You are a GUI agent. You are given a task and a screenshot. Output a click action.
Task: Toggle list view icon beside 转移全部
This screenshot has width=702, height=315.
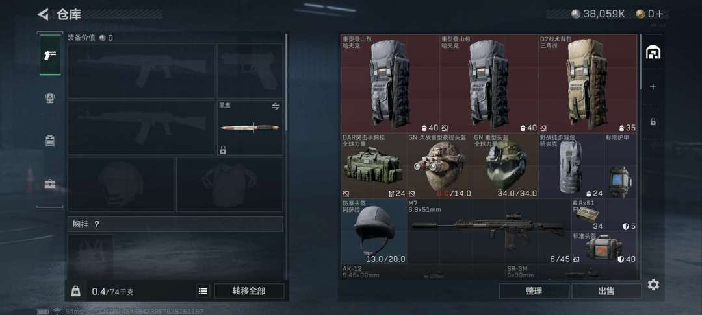(203, 291)
